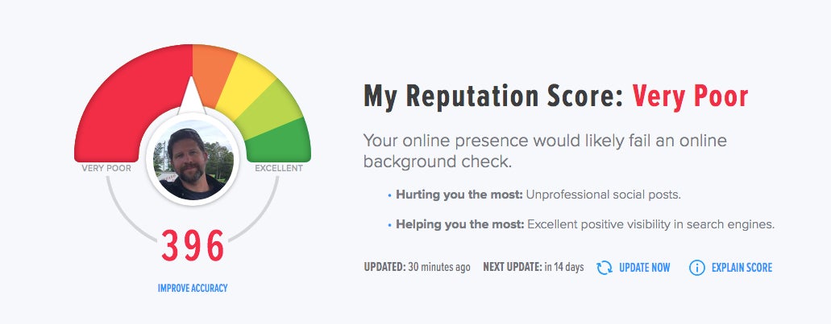Click the Explain Score info circle icon
Image resolution: width=831 pixels, height=324 pixels.
pos(697,268)
